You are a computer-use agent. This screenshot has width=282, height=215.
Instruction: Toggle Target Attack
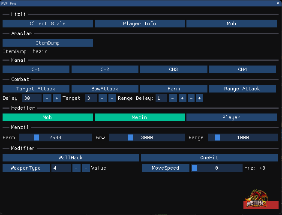[x=36, y=89]
